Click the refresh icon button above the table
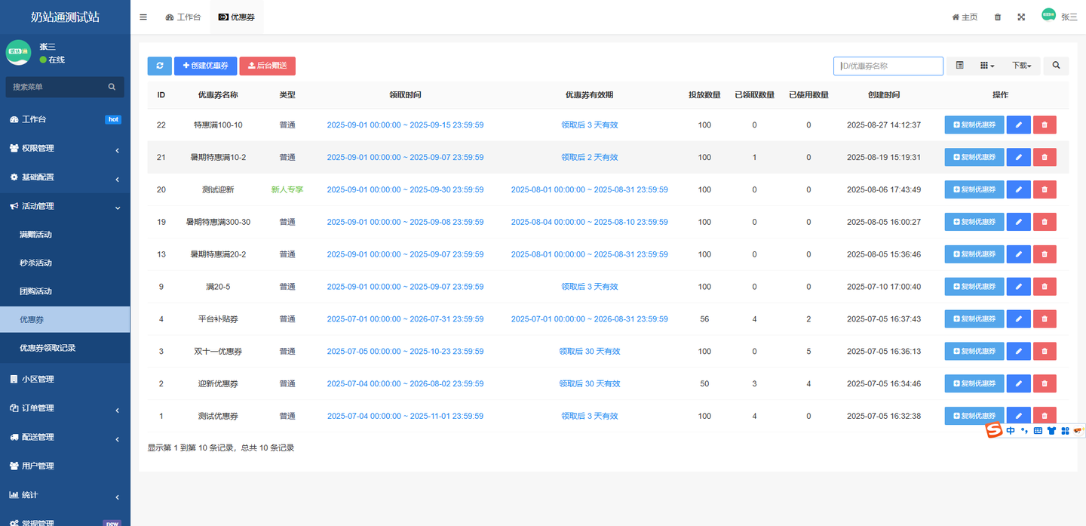The image size is (1086, 526). tap(159, 66)
